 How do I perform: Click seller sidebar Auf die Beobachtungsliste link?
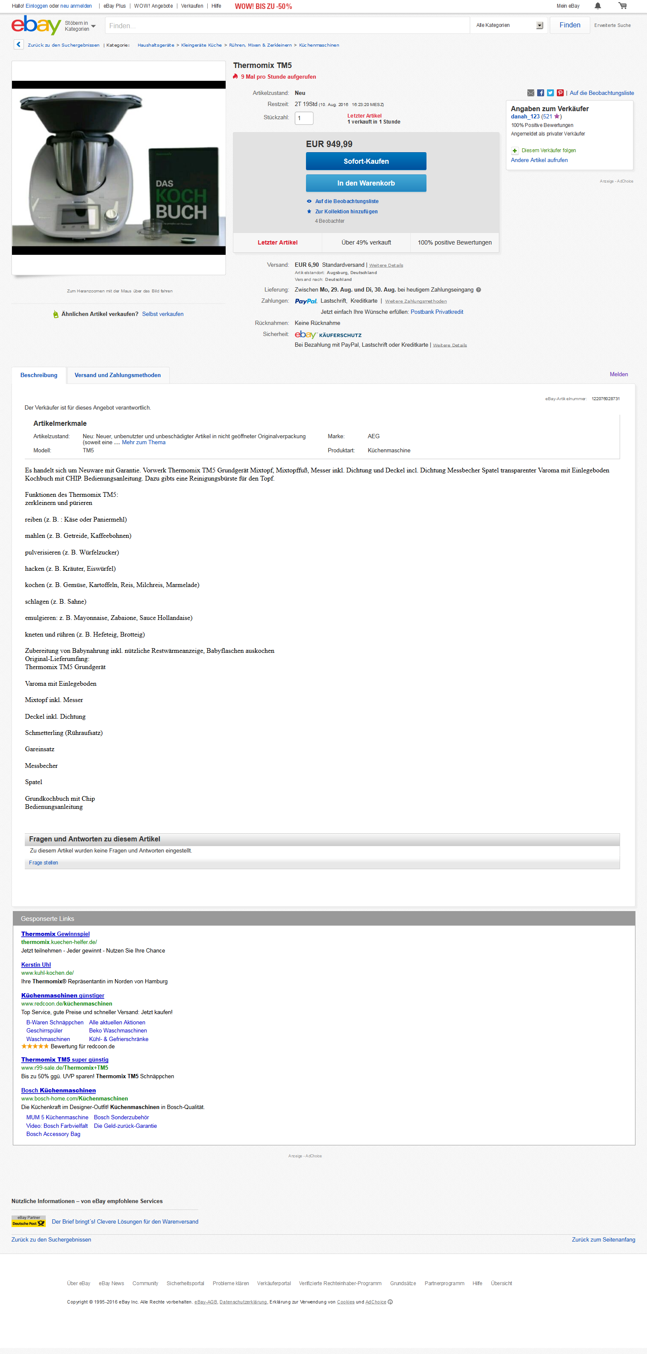(x=602, y=93)
